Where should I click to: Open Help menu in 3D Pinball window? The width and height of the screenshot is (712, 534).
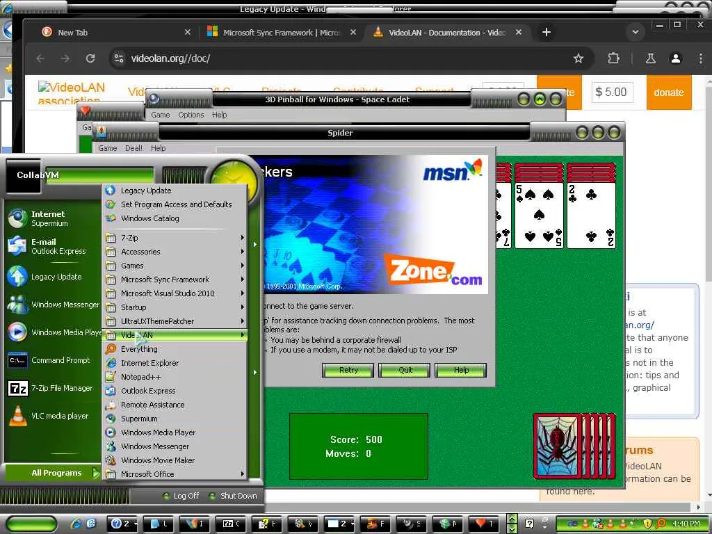pos(219,115)
